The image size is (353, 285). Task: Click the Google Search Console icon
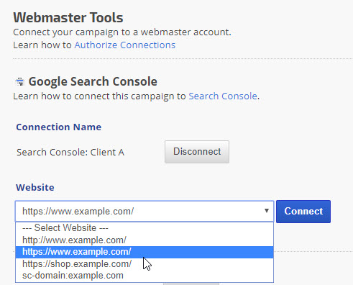point(20,82)
